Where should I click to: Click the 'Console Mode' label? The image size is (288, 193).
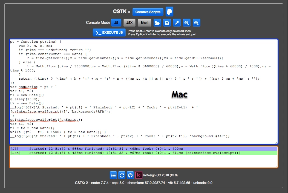click(x=98, y=23)
